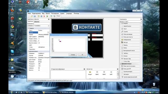Select the Группа вкладок component

point(130,72)
